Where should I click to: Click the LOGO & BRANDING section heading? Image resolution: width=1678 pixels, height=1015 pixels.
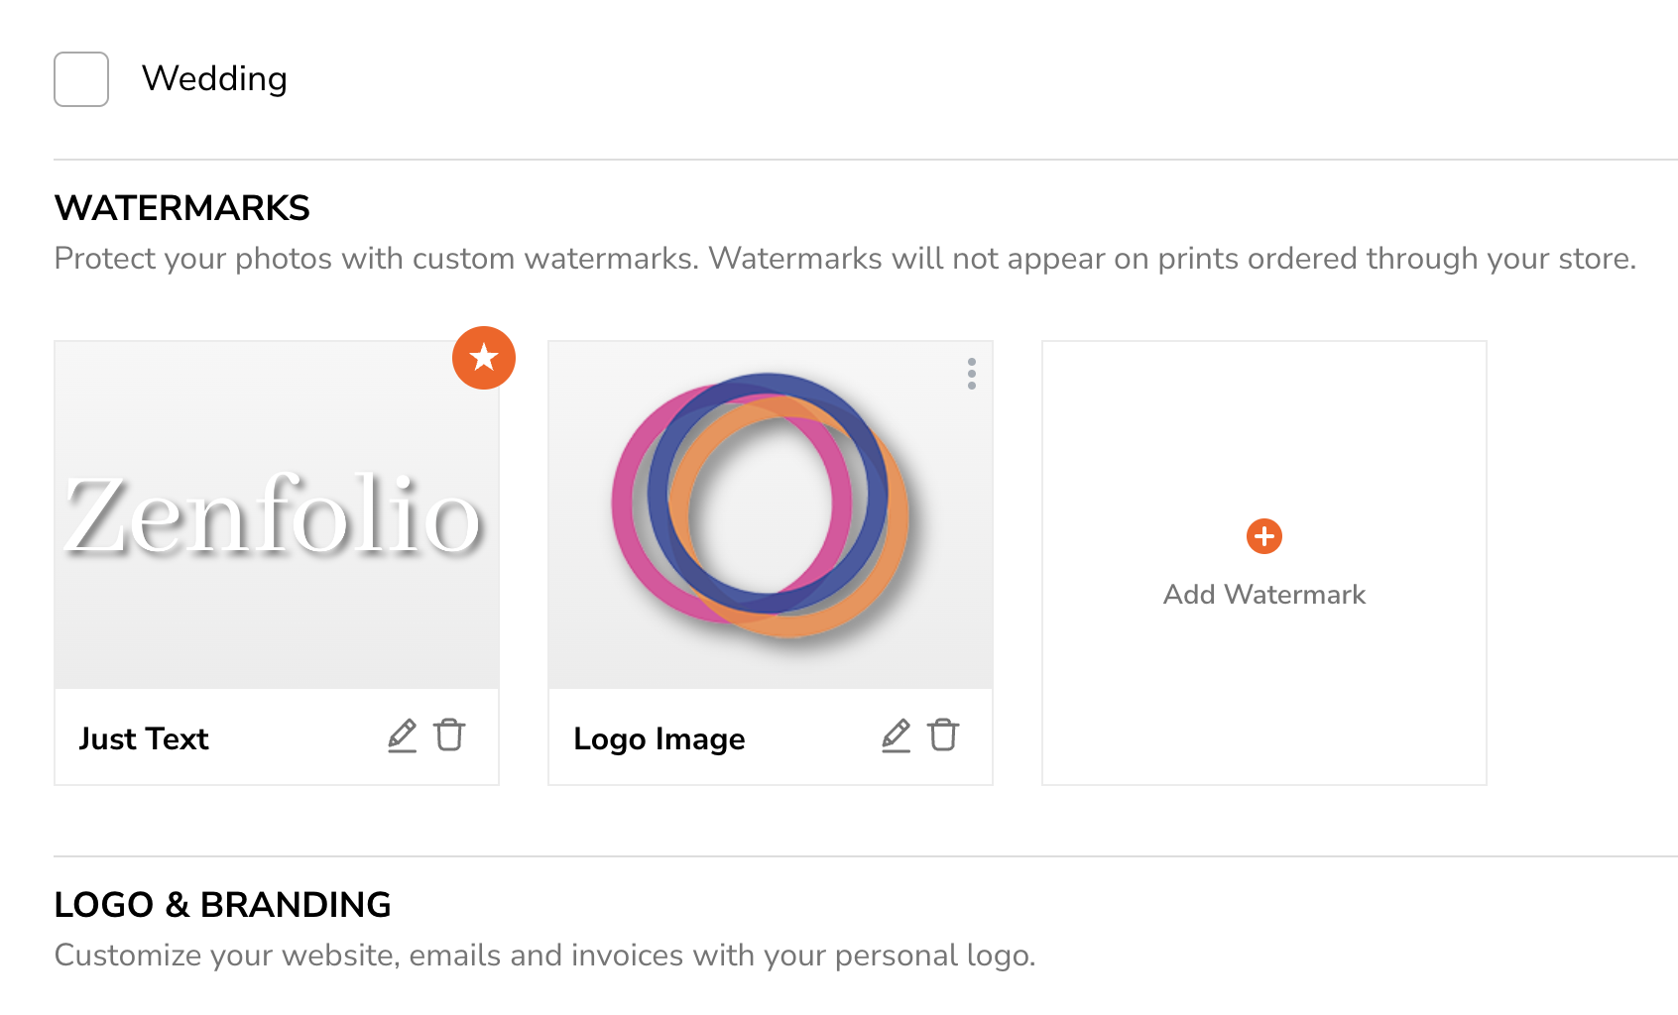coord(223,905)
